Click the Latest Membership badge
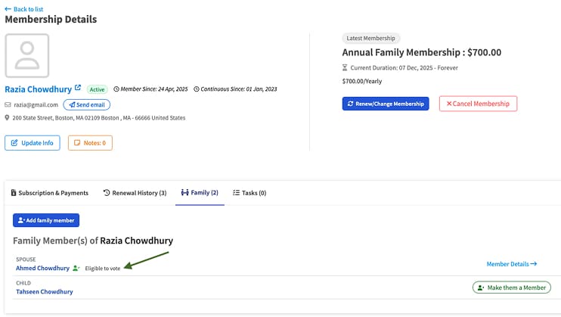561x317 pixels. 370,39
